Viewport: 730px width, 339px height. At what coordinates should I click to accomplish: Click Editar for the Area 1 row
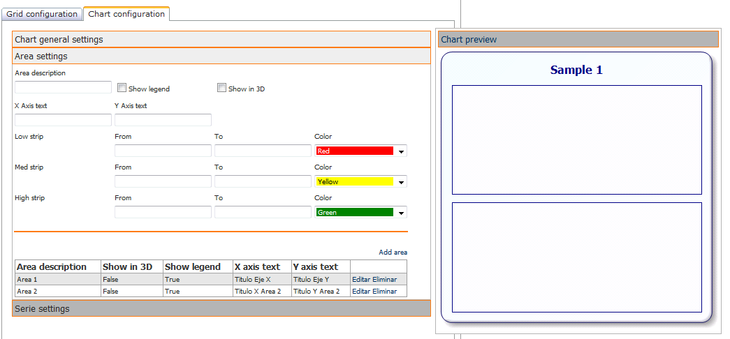coord(361,279)
